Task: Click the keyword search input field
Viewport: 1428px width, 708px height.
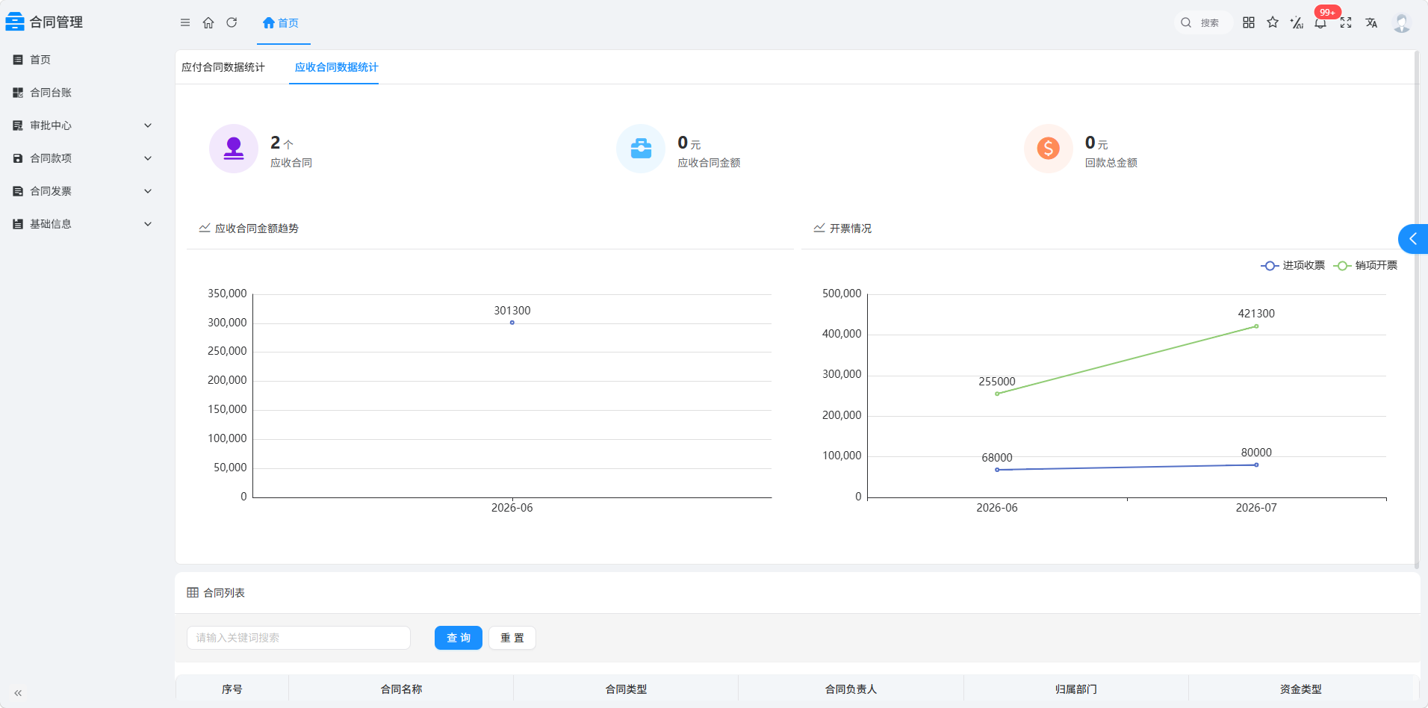Action: (299, 638)
